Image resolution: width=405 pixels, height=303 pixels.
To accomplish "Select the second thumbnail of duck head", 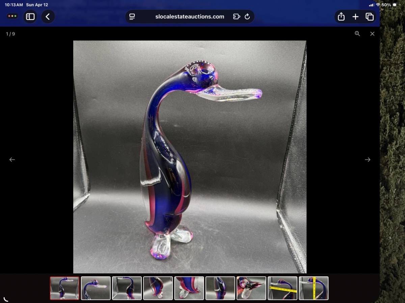I will [96, 288].
